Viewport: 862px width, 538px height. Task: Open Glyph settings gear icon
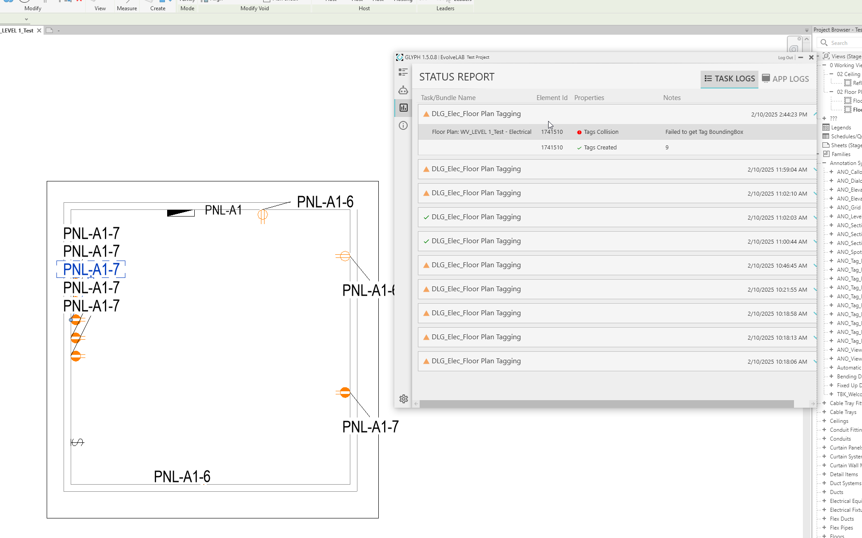coord(403,399)
